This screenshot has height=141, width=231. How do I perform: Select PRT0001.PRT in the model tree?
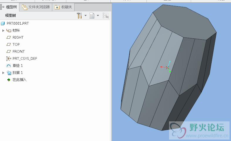[18, 23]
